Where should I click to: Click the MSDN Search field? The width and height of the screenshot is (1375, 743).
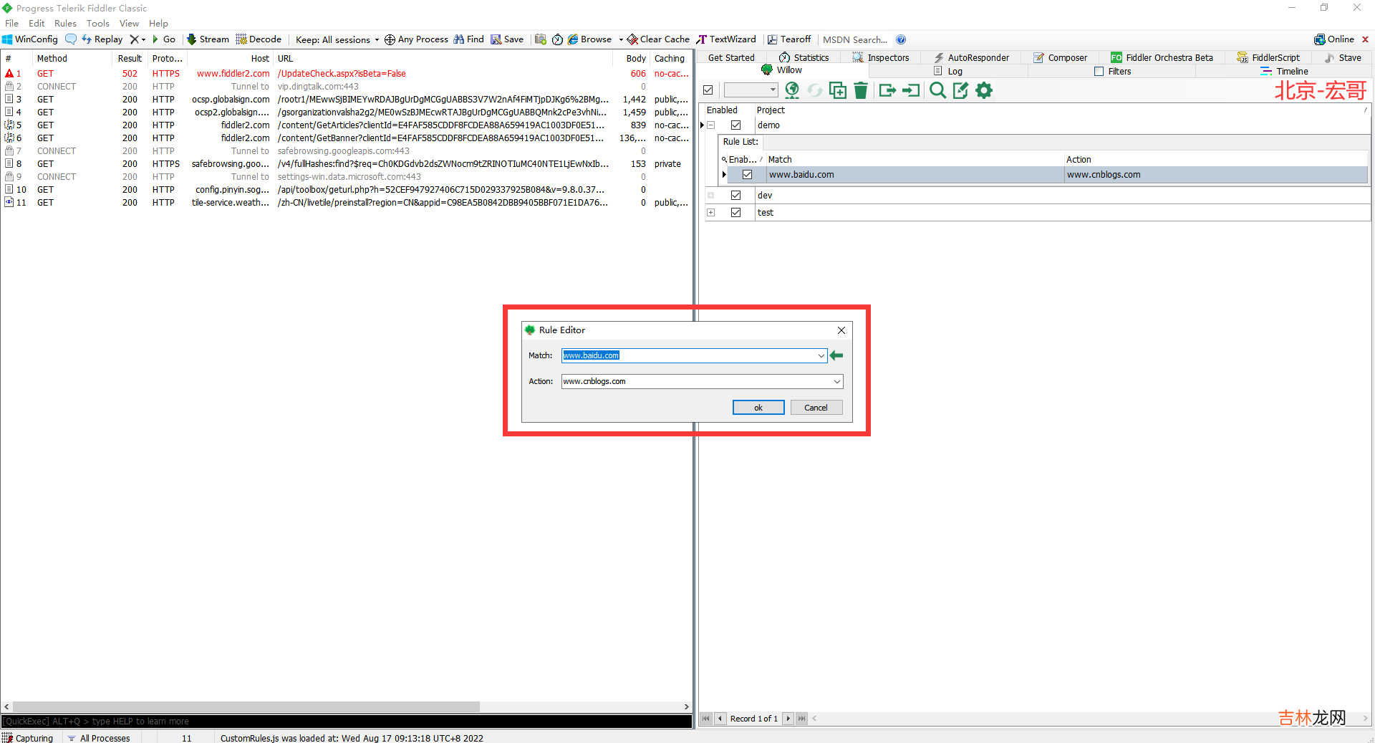pos(855,39)
